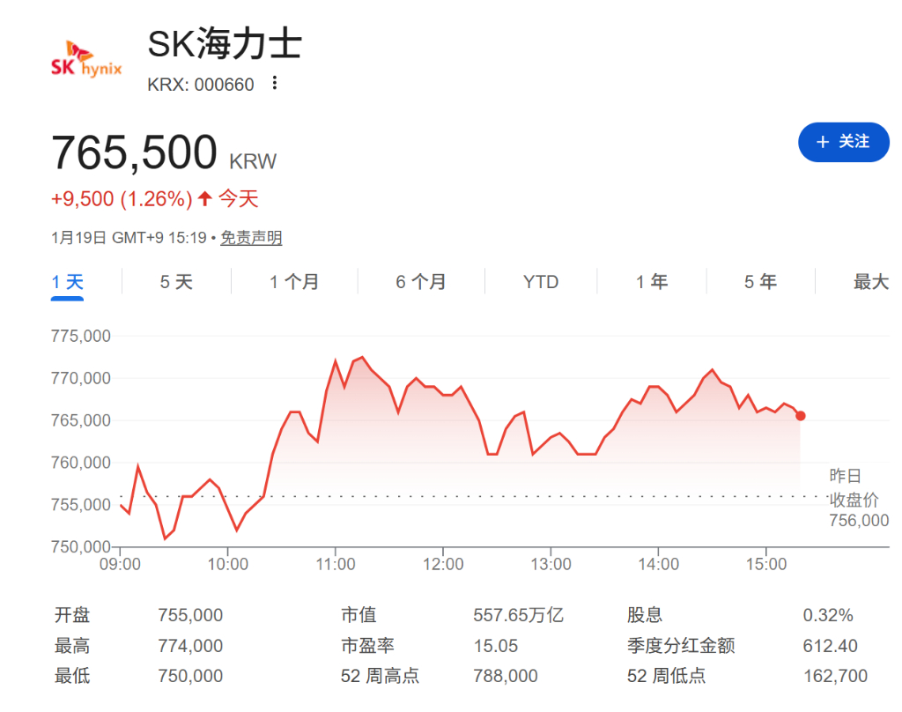Viewport: 902px width, 712px height.
Task: Click the red upward arrow next to 今天
Action: [x=203, y=199]
